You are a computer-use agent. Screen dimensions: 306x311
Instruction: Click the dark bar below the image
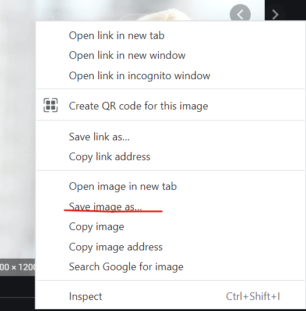17,294
